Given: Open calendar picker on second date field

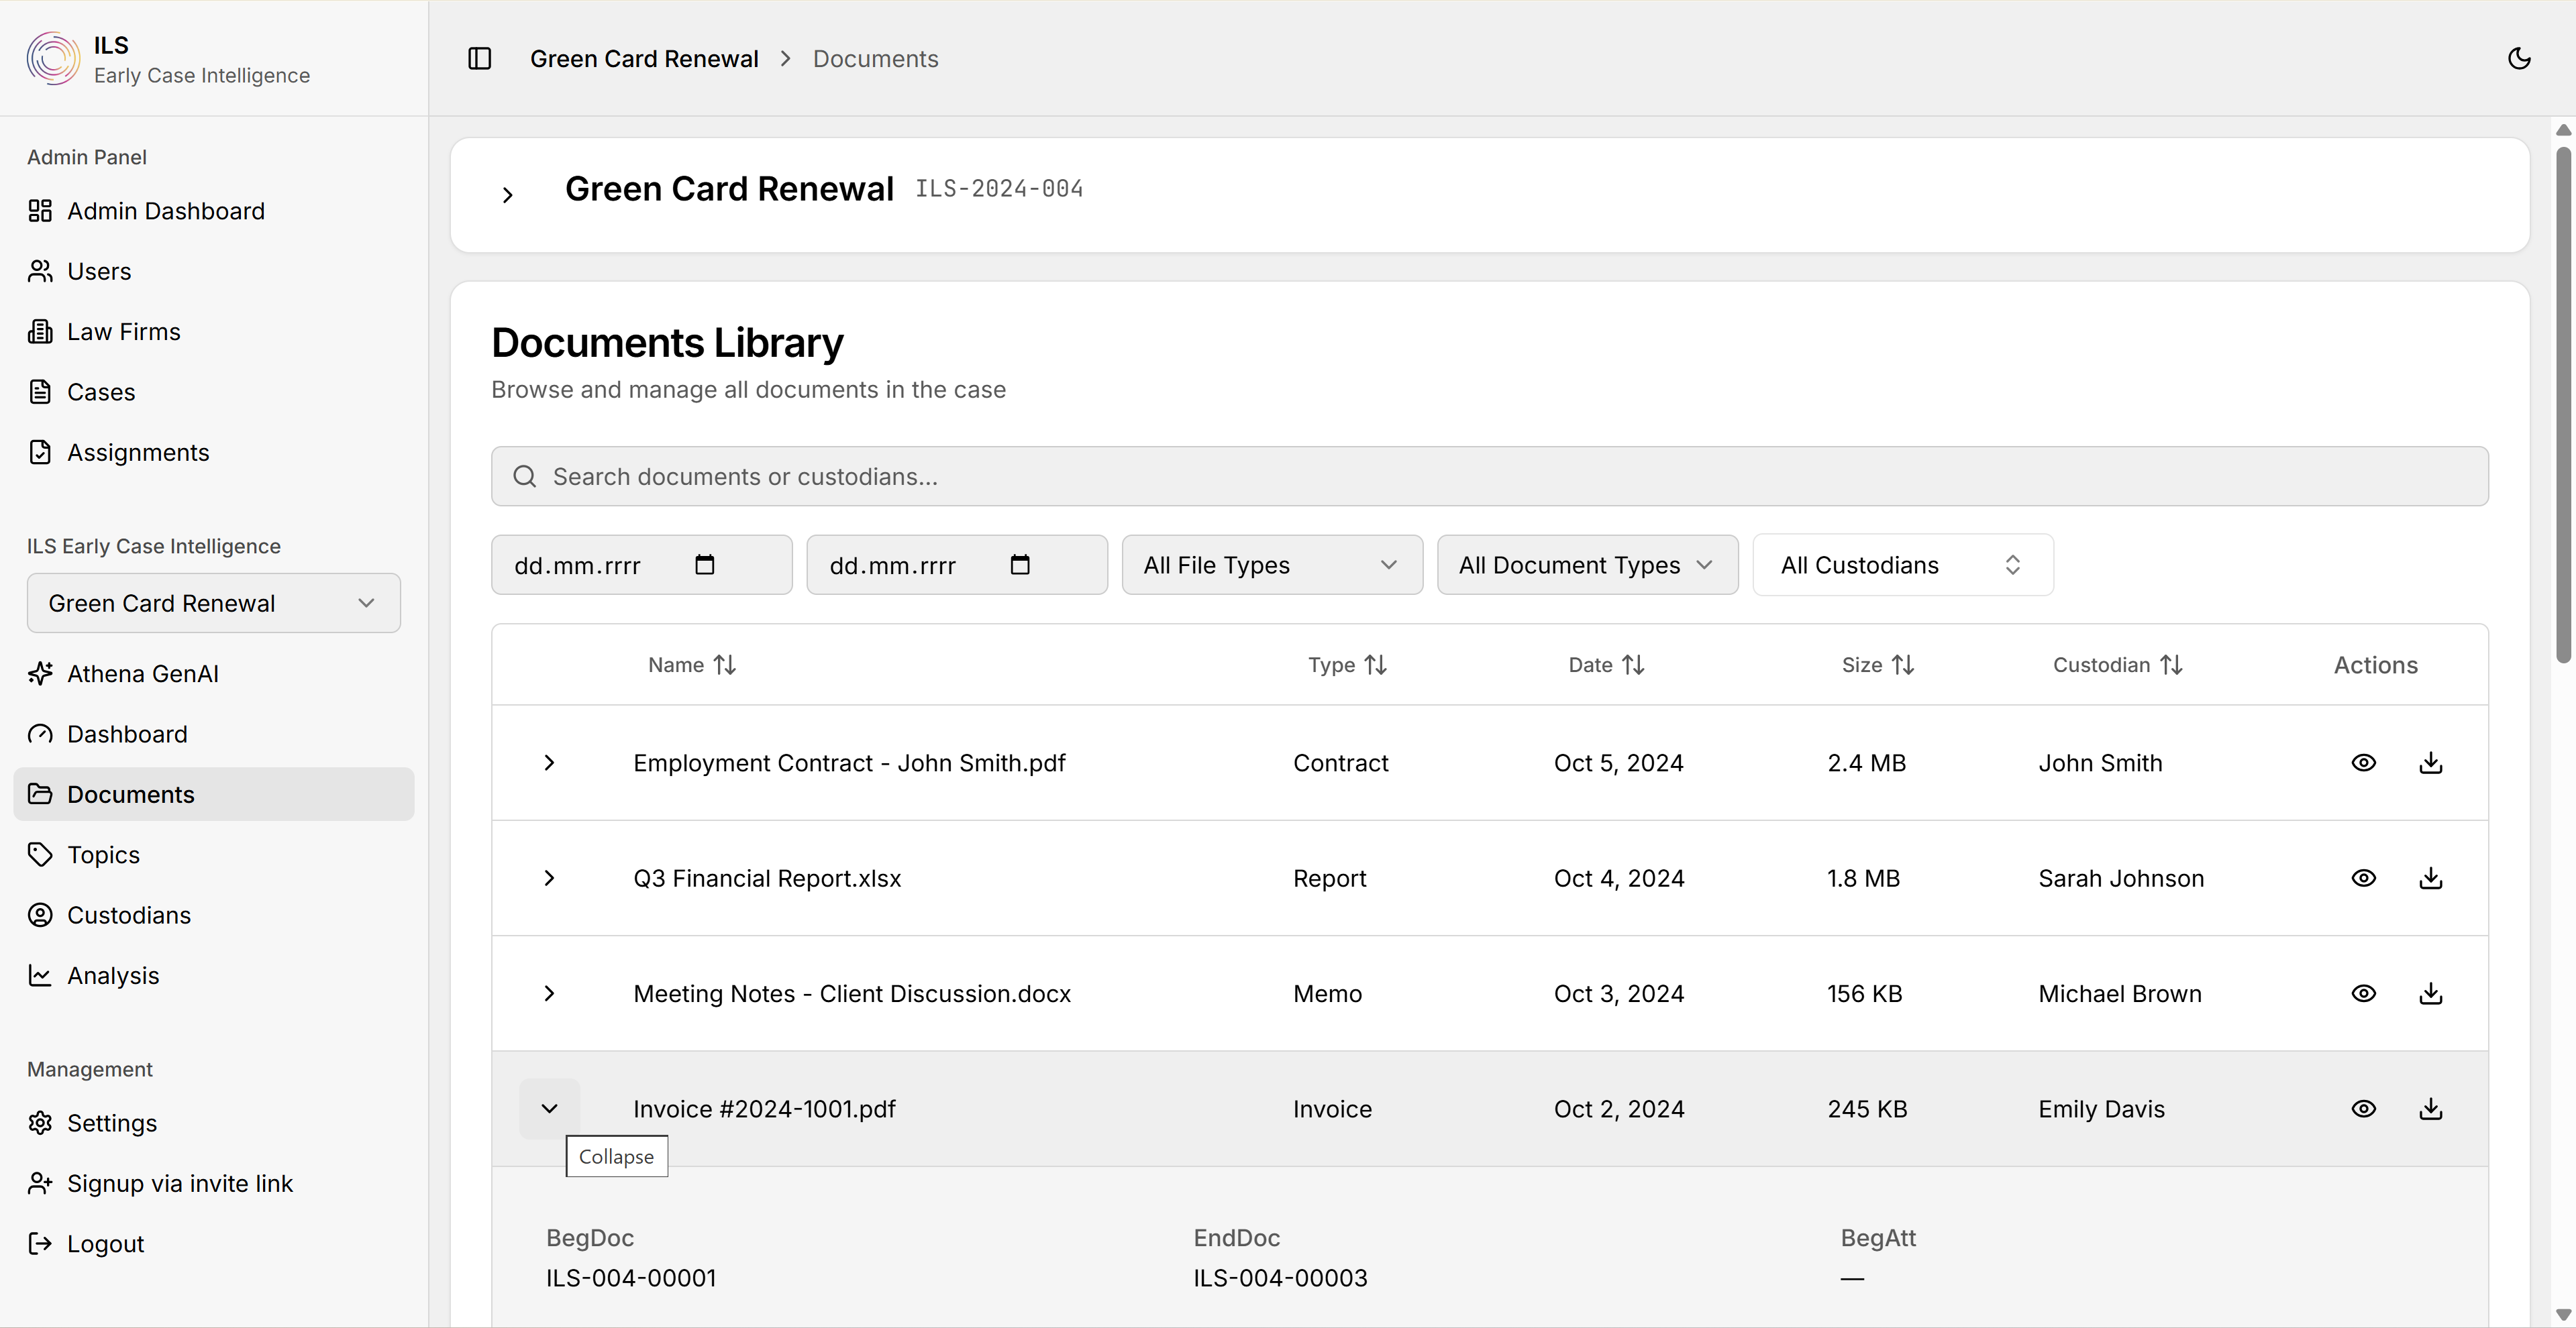Looking at the screenshot, I should point(1020,565).
